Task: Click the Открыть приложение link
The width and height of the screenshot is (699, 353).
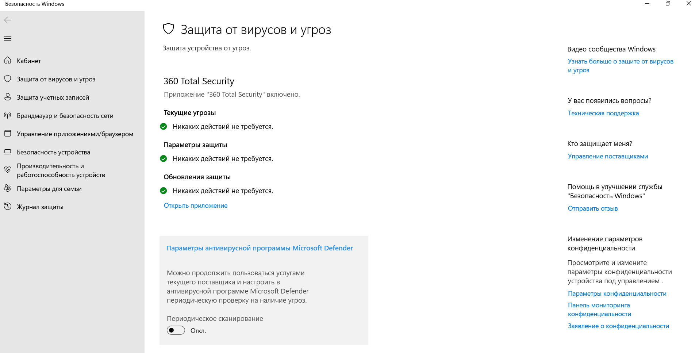Action: click(x=196, y=206)
